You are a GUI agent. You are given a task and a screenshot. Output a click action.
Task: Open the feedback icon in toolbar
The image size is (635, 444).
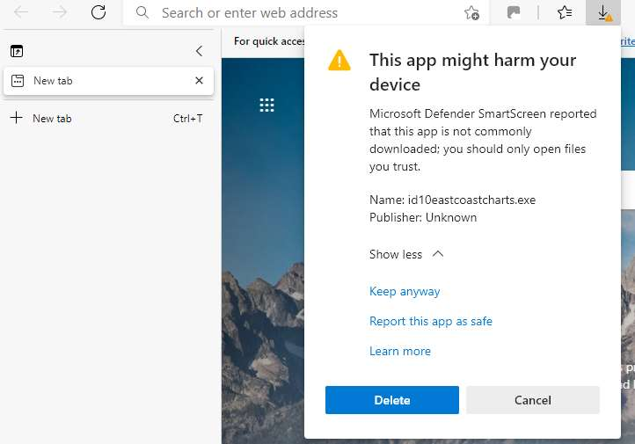(x=514, y=12)
